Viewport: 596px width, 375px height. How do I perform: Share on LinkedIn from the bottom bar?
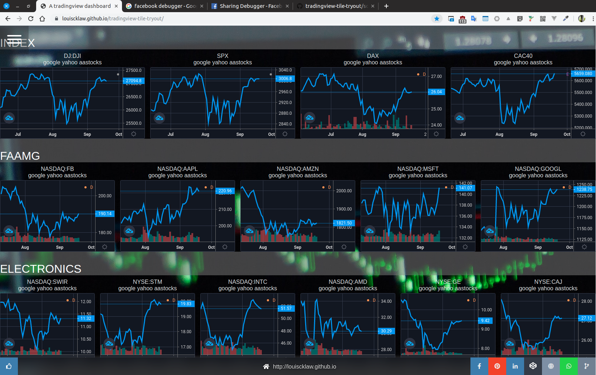click(515, 366)
